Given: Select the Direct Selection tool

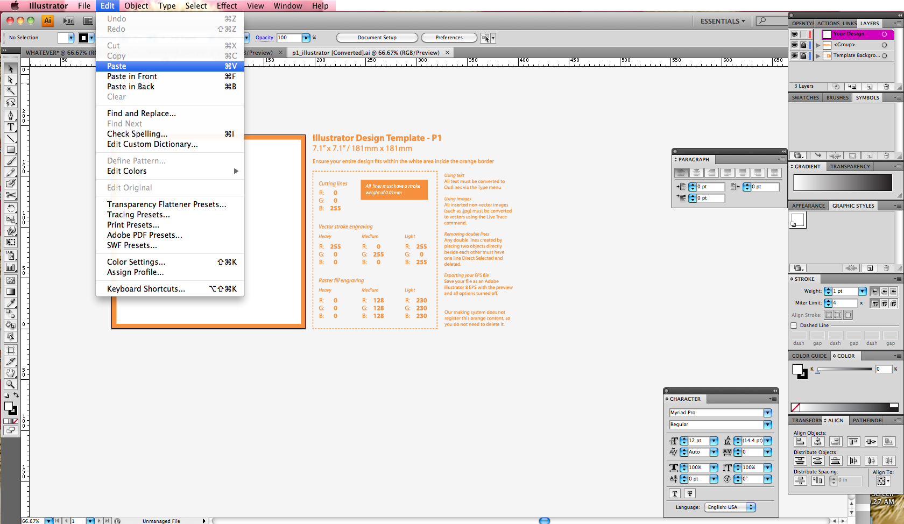Looking at the screenshot, I should pyautogui.click(x=10, y=80).
